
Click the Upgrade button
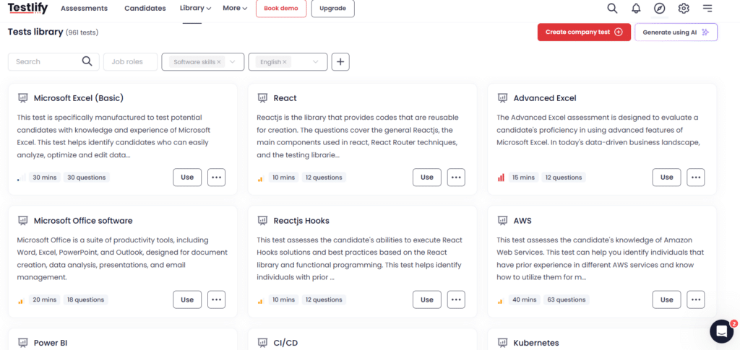(332, 9)
